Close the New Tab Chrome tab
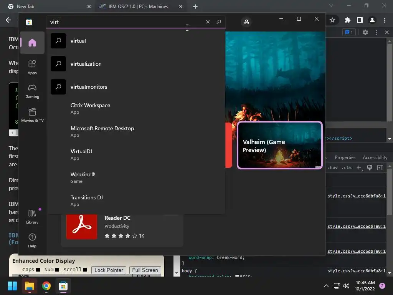The height and width of the screenshot is (295, 393). tap(89, 7)
